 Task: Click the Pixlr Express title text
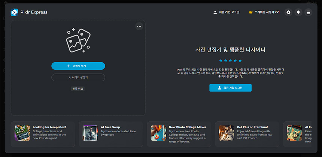[34, 12]
